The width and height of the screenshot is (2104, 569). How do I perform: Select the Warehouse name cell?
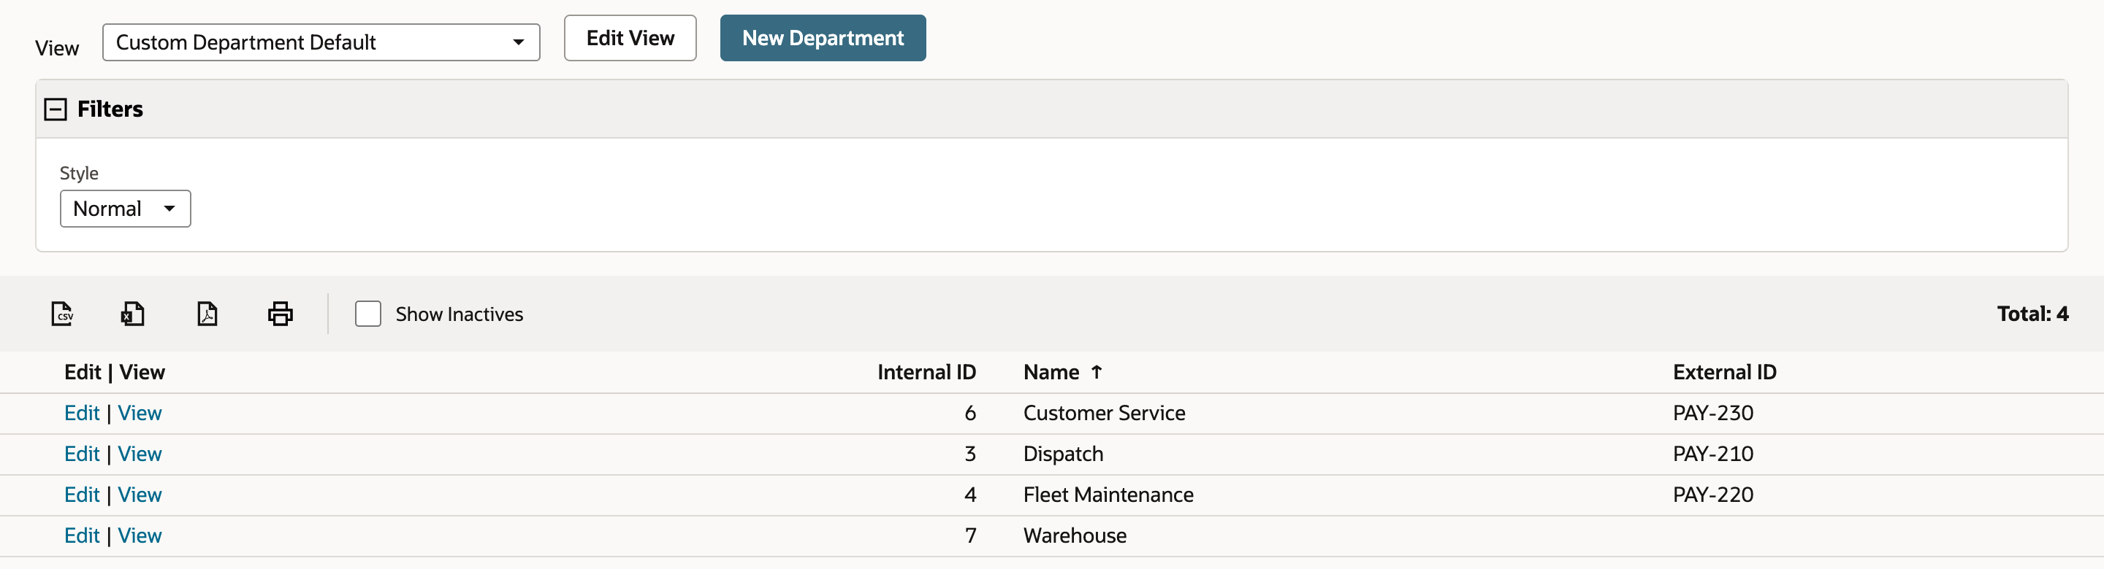[1075, 535]
